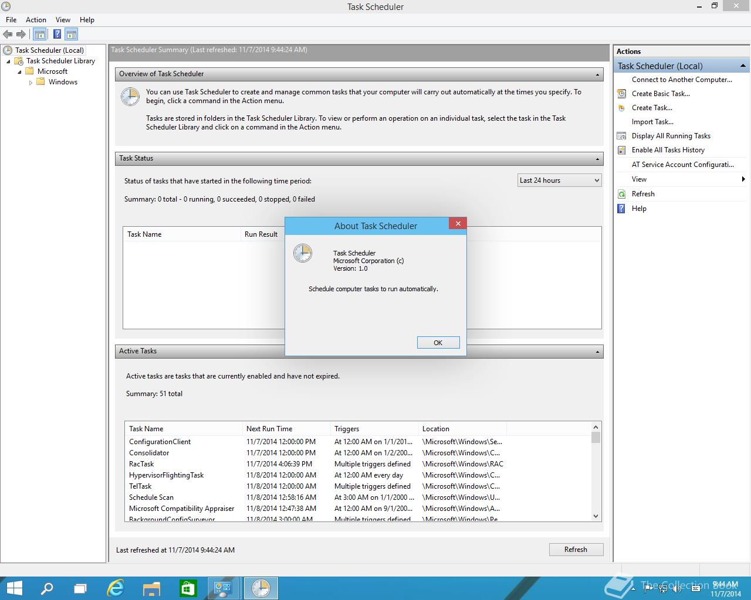The width and height of the screenshot is (751, 600).
Task: Click the title bar clock system icon
Action: point(6,6)
